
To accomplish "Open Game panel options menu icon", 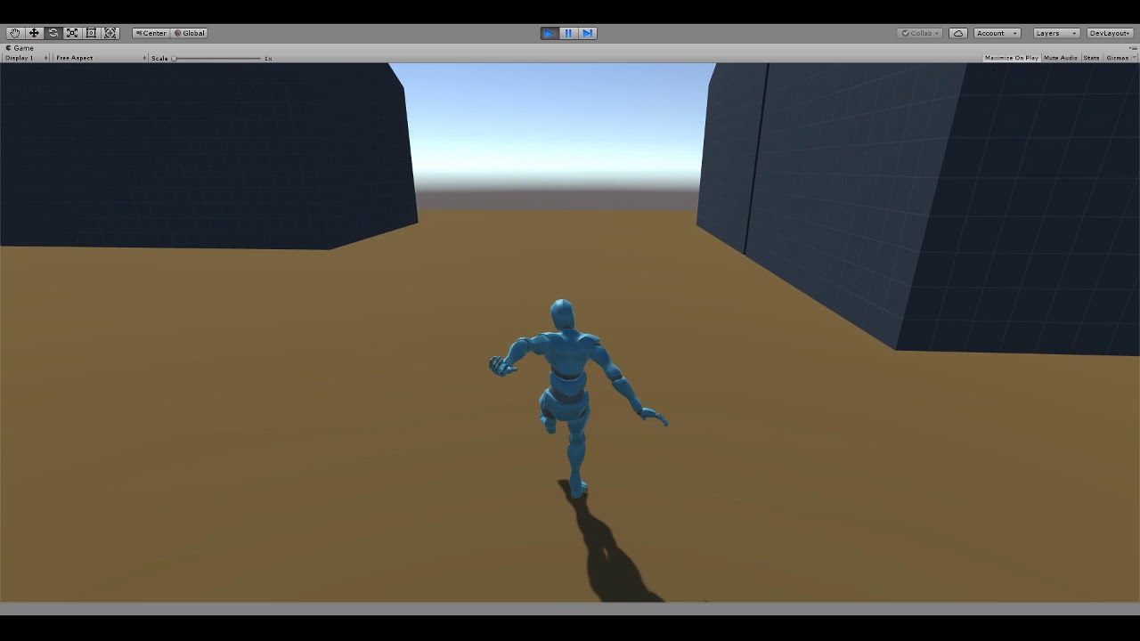I will pos(1133,48).
